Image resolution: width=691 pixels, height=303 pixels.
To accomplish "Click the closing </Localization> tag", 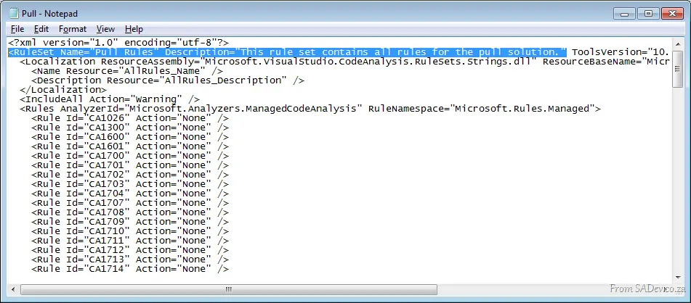I will [63, 90].
